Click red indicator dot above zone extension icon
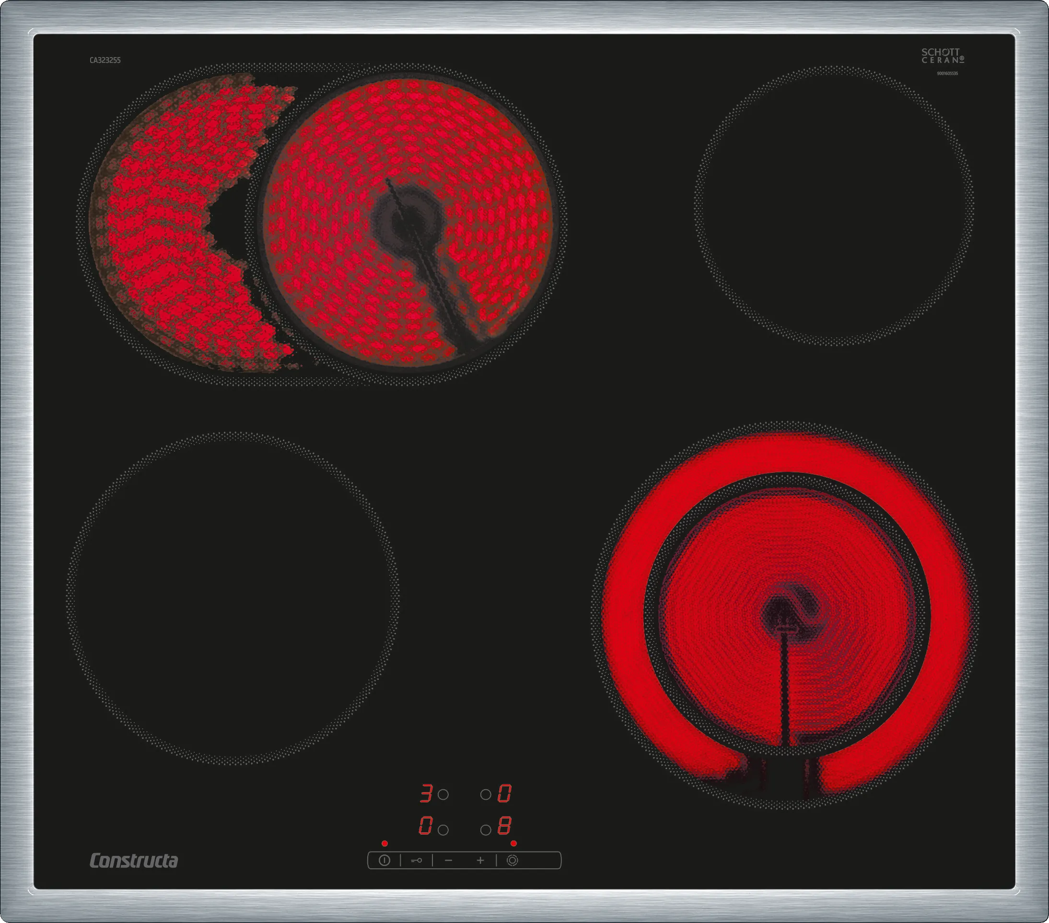Viewport: 1049px width, 923px height. 513,843
